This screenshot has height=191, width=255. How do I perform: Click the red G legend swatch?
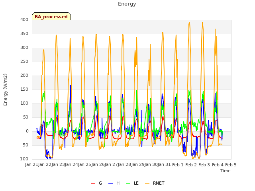coord(93,184)
